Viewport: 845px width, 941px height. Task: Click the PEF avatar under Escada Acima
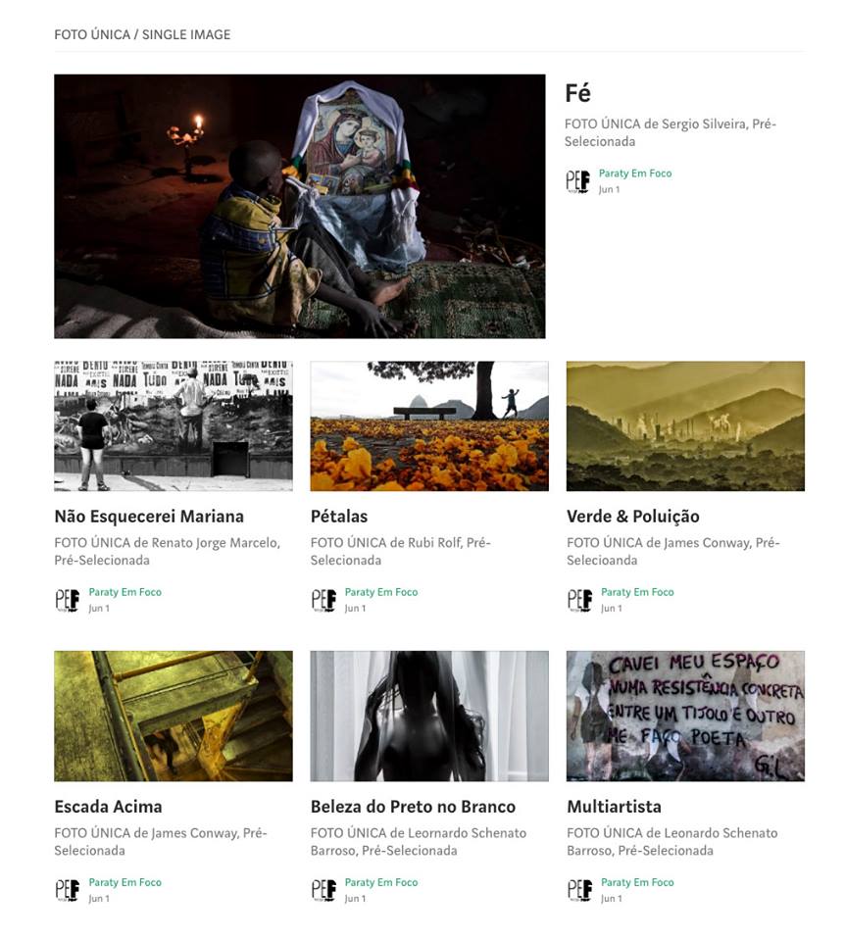tap(67, 890)
